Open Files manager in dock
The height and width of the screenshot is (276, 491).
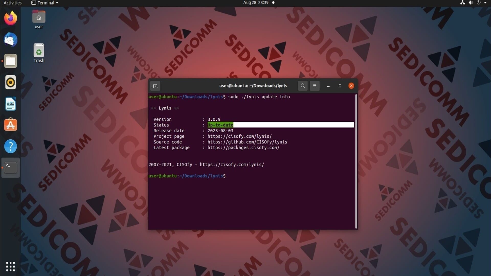[x=10, y=61]
